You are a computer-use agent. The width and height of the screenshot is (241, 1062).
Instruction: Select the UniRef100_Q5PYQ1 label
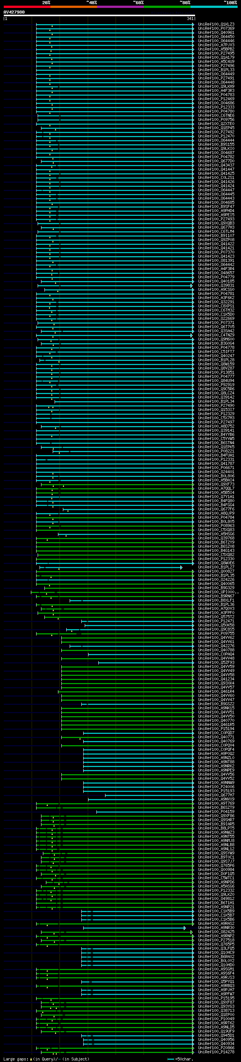(x=216, y=982)
